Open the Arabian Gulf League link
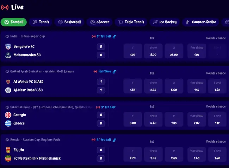Screen dimensions: 229x168 (56, 72)
